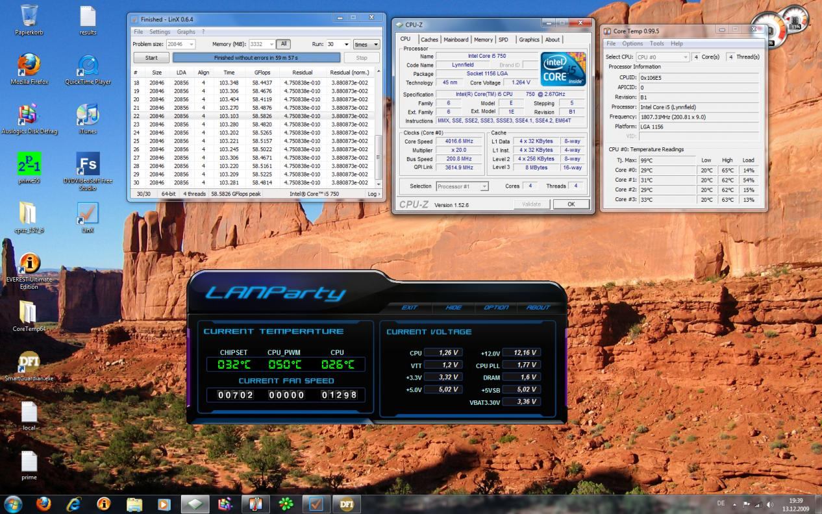Screen dimensions: 822x514
Task: Open the LinX Graphs menu
Action: pos(186,32)
